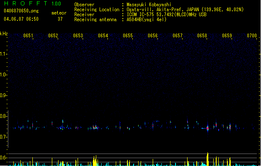Screen dimensions: 261x166
Task: Click the 0.8 kHz frequency axis label
Action: (3, 116)
